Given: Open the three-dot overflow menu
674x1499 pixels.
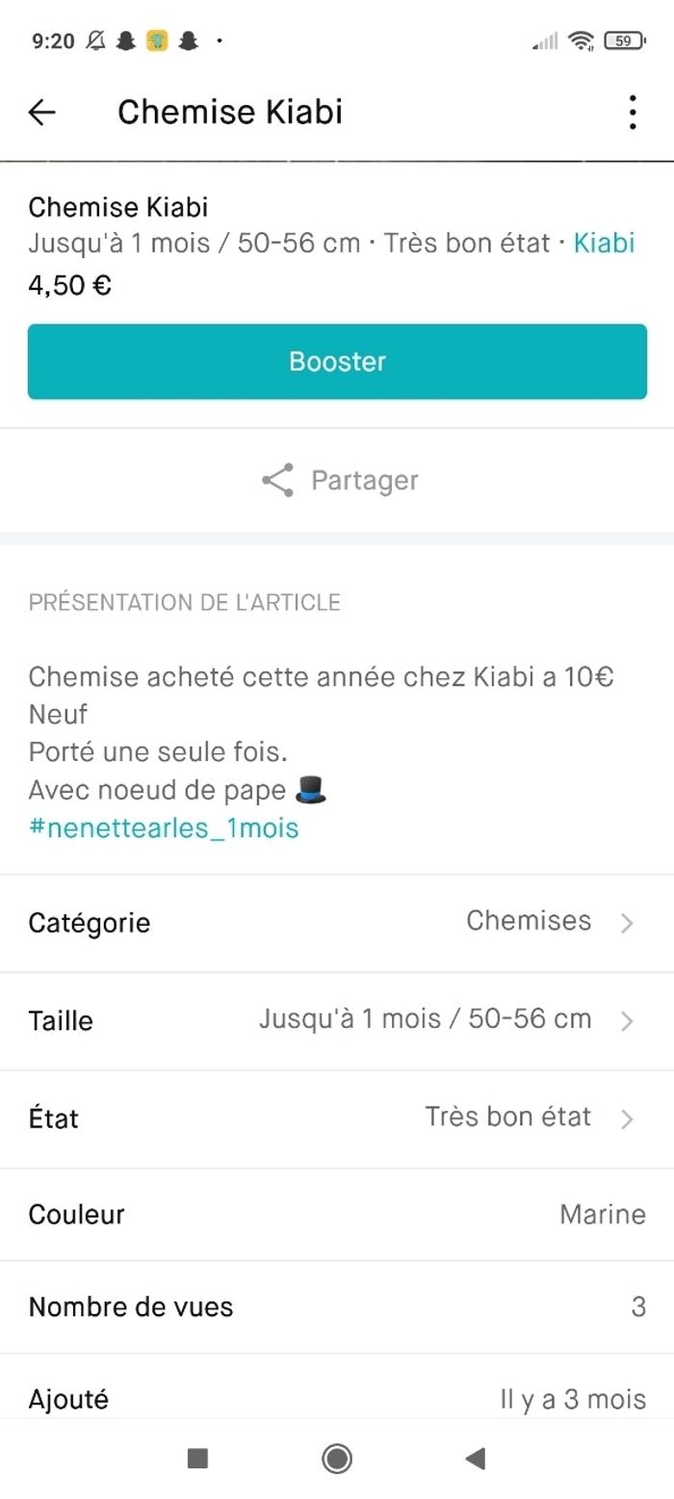Looking at the screenshot, I should click(x=632, y=113).
